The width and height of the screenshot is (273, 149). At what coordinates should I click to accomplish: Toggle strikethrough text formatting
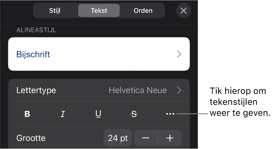tap(134, 114)
